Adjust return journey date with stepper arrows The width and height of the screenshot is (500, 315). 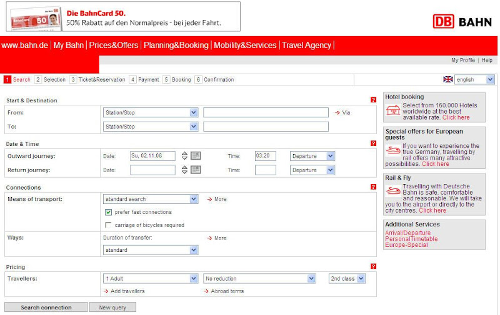click(184, 170)
